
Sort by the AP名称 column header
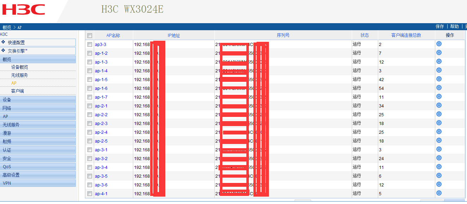click(113, 35)
